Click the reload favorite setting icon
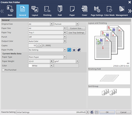 [92, 112]
